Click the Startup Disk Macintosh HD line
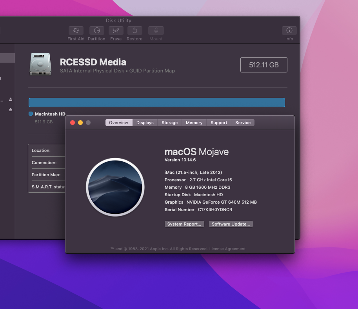The image size is (358, 309). (x=194, y=195)
